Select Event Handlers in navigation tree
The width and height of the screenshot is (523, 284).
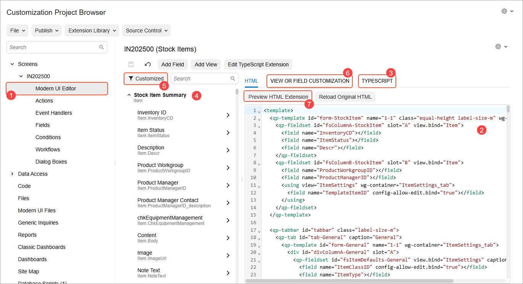pyautogui.click(x=53, y=113)
